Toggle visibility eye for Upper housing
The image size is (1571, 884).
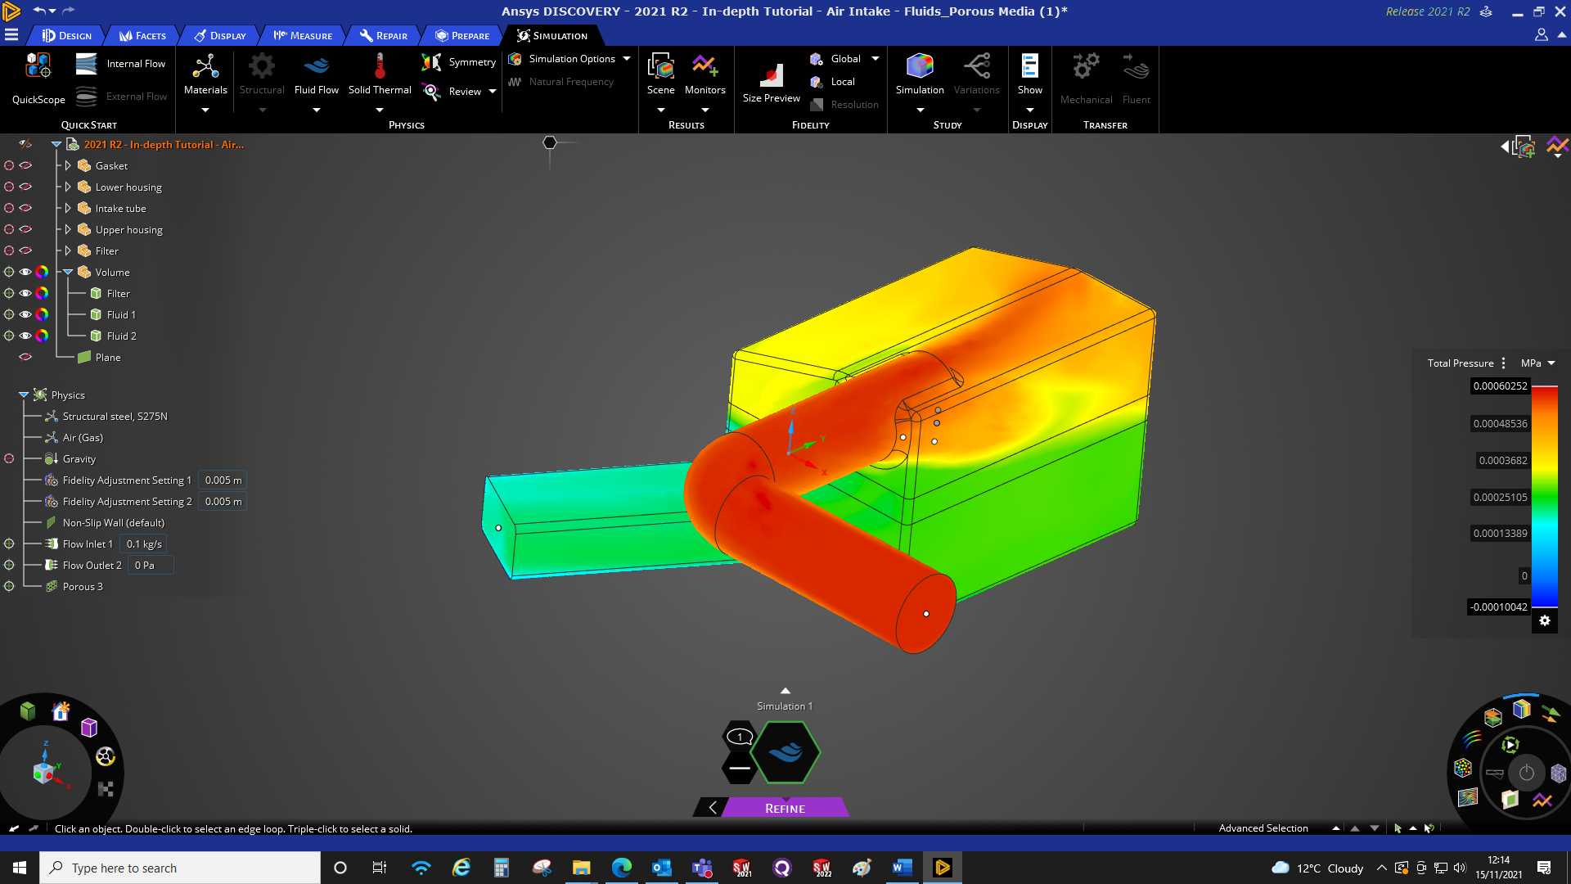tap(25, 229)
